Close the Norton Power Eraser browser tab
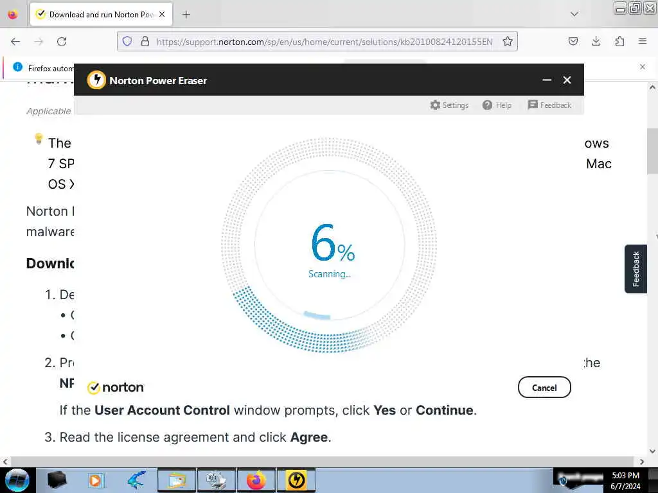This screenshot has width=658, height=493. click(x=162, y=14)
